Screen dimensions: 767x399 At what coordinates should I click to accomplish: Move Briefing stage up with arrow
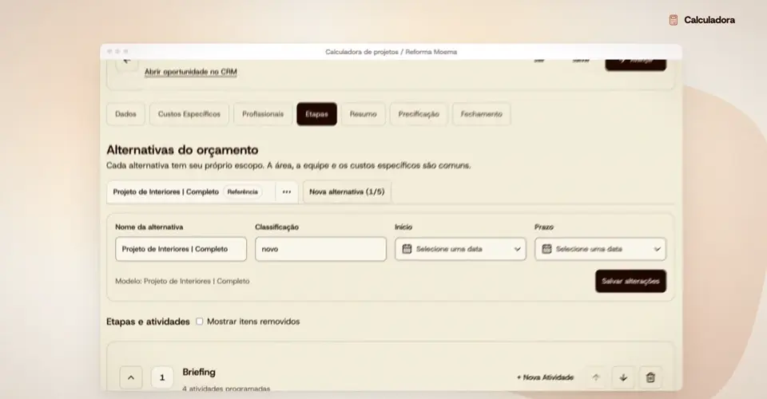(596, 377)
